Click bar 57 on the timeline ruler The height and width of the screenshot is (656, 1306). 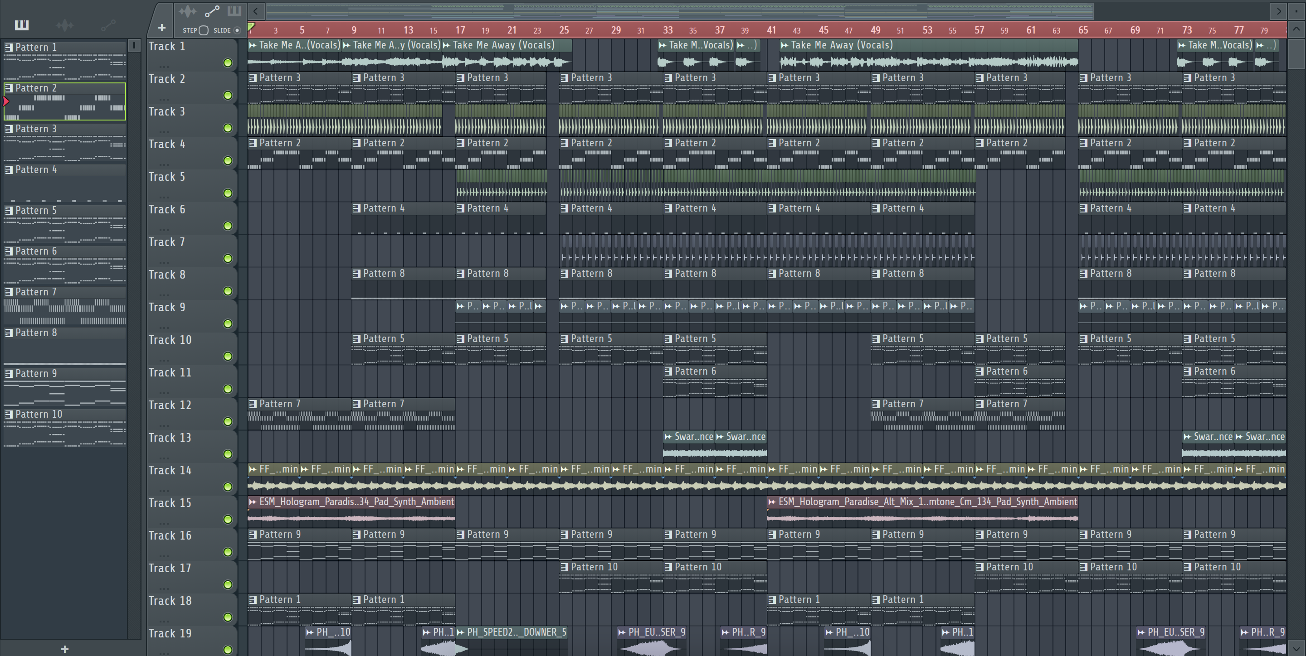979,30
